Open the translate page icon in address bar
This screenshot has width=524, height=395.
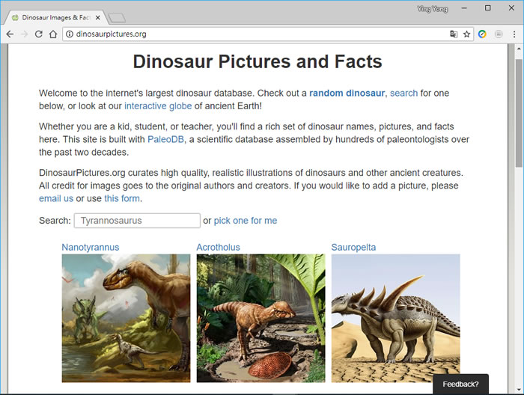(454, 34)
